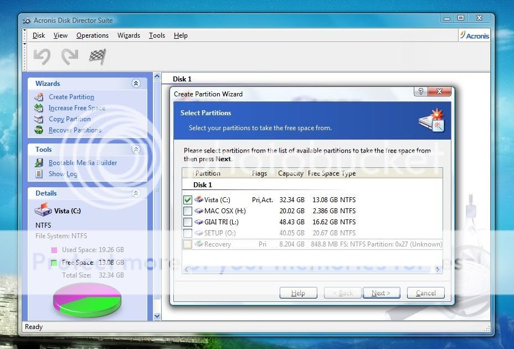Click the Acronis Disk Director title bar icon
This screenshot has width=514, height=349.
tap(27, 20)
